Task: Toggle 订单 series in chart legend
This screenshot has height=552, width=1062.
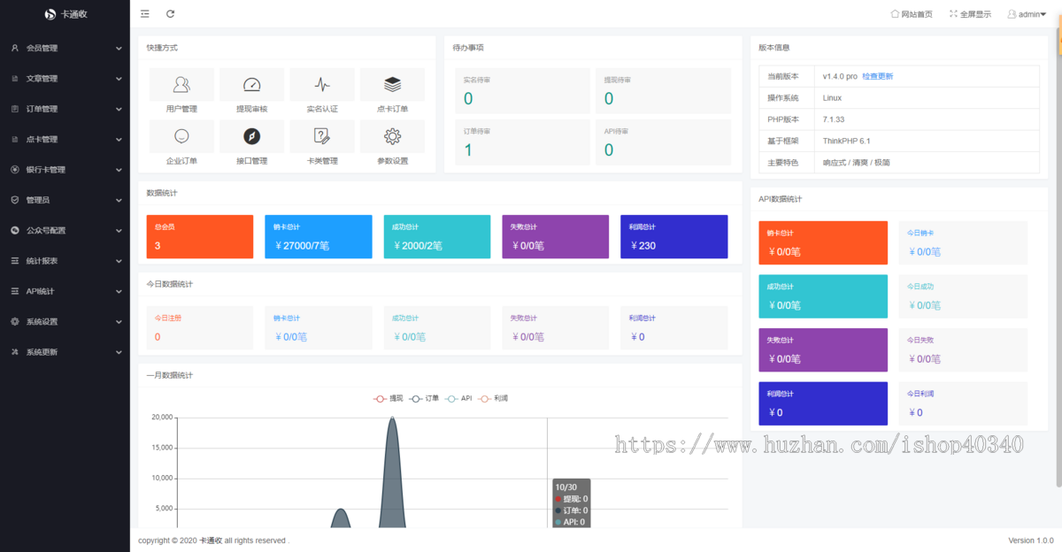Action: [x=424, y=398]
